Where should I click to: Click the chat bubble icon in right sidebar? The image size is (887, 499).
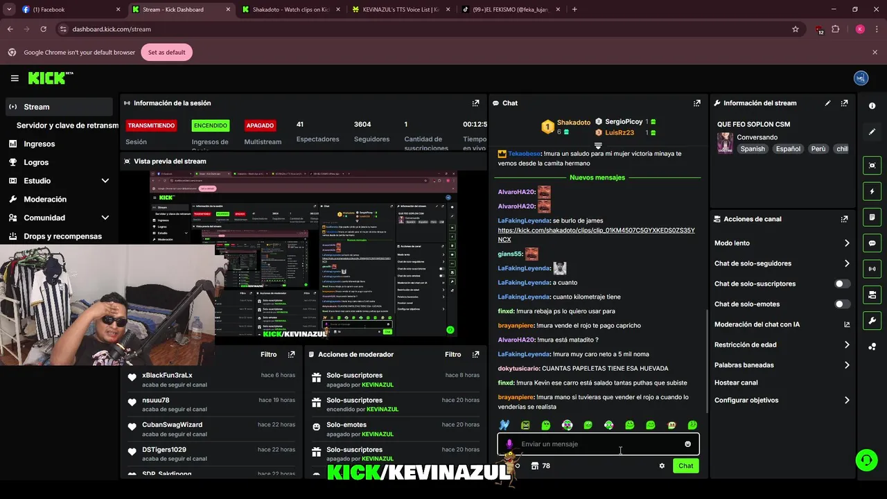[x=872, y=243]
